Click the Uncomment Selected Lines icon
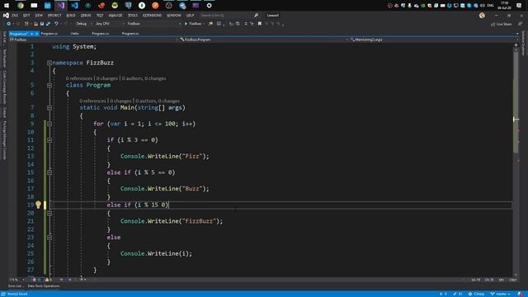Image resolution: width=528 pixels, height=297 pixels. [x=252, y=24]
